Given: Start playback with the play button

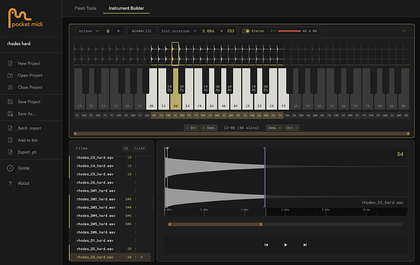Looking at the screenshot, I should tap(285, 245).
